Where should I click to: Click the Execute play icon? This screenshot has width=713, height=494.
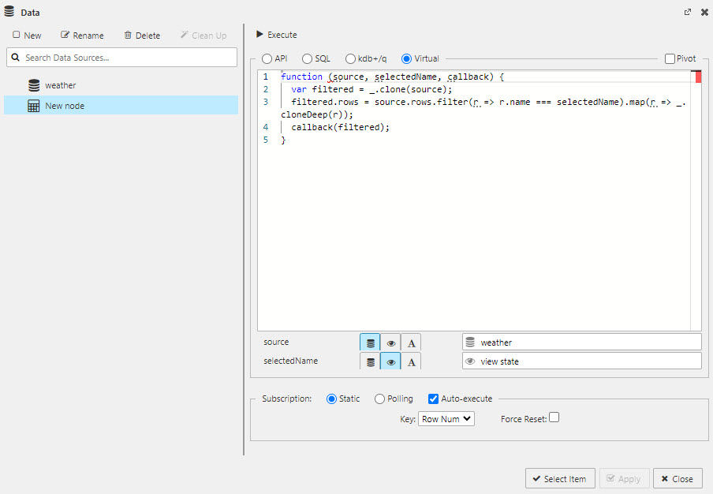pos(259,34)
